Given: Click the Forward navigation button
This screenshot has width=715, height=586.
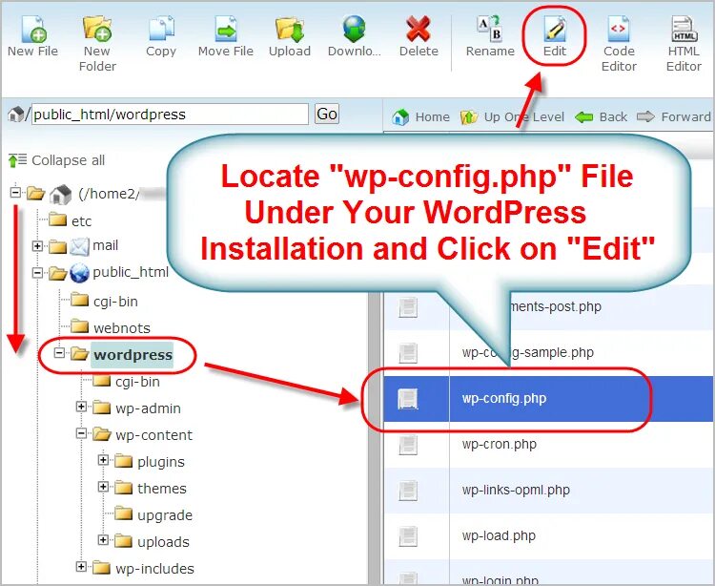Looking at the screenshot, I should click(673, 117).
